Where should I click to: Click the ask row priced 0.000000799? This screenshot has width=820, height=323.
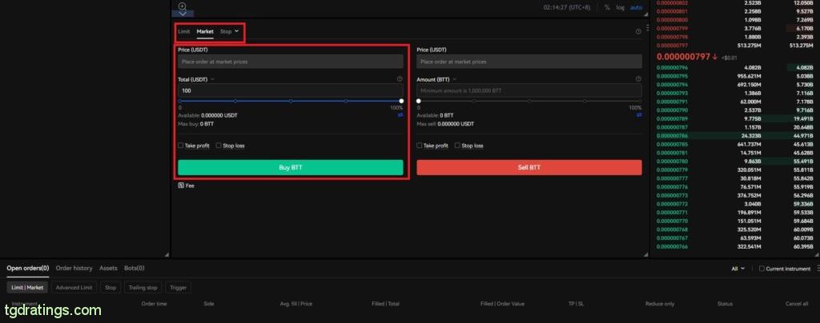(x=736, y=28)
